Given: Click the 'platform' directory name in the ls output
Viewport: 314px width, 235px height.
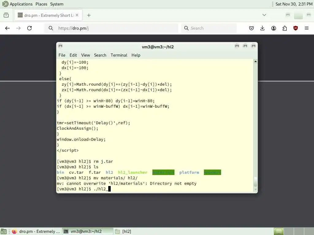Looking at the screenshot, I should (x=189, y=173).
